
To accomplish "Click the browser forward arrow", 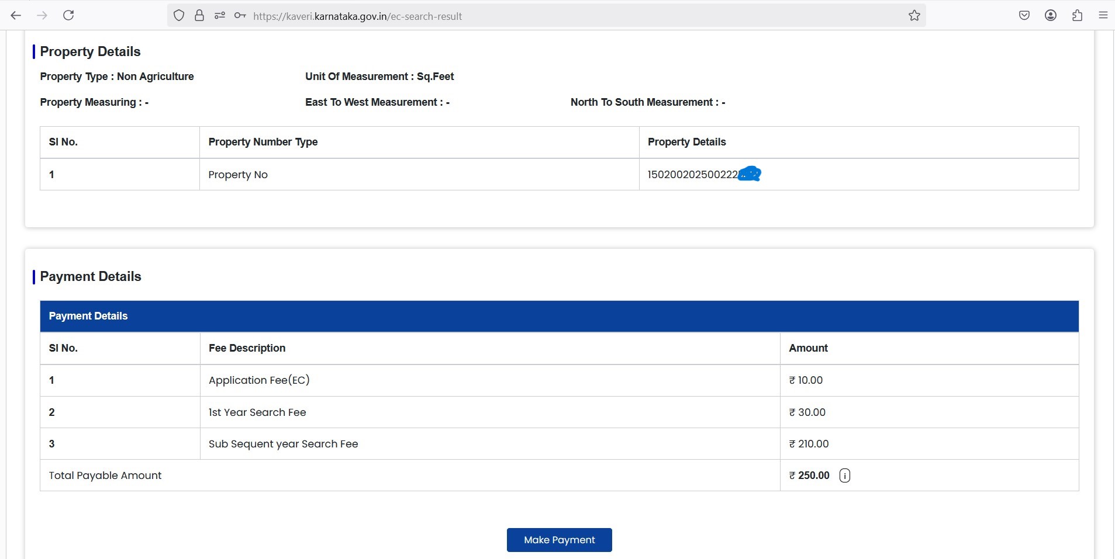I will (x=42, y=15).
